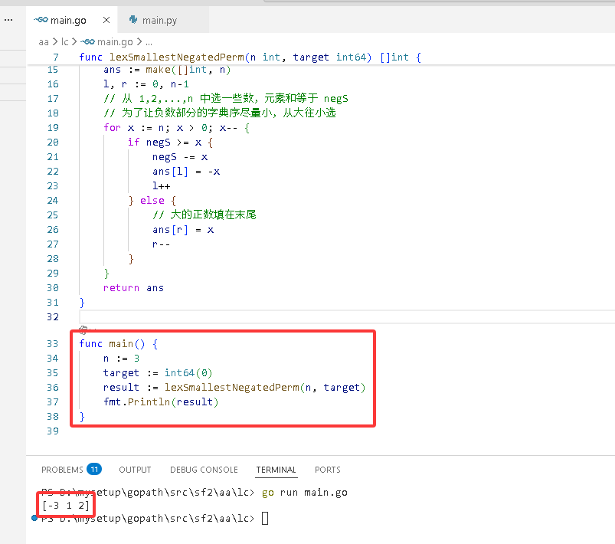Open the PORTS panel tab

(x=328, y=470)
